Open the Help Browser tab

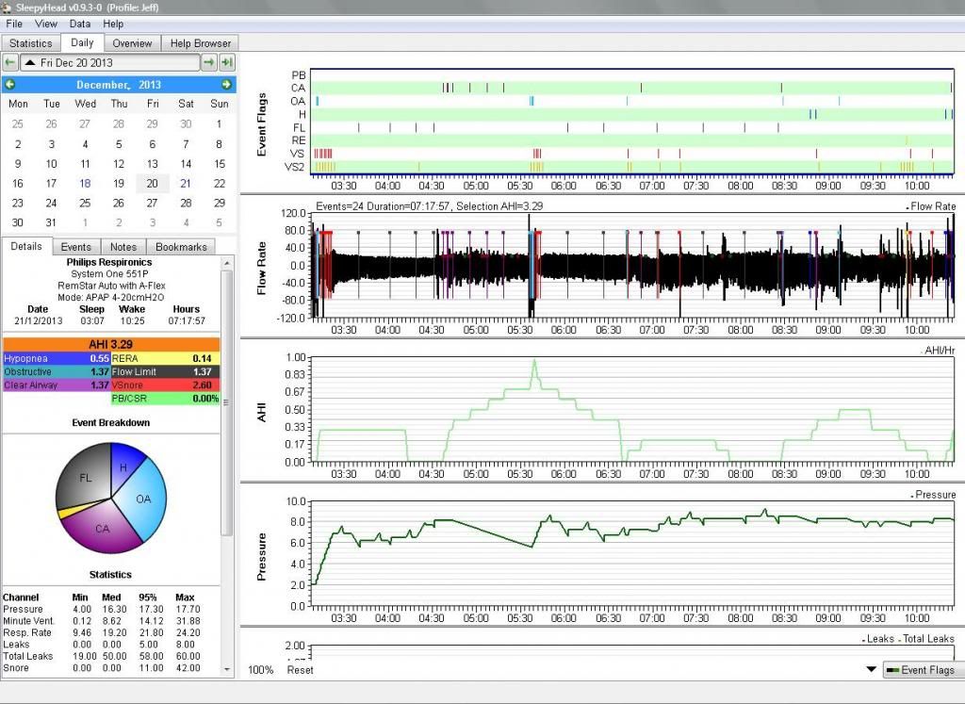point(201,43)
